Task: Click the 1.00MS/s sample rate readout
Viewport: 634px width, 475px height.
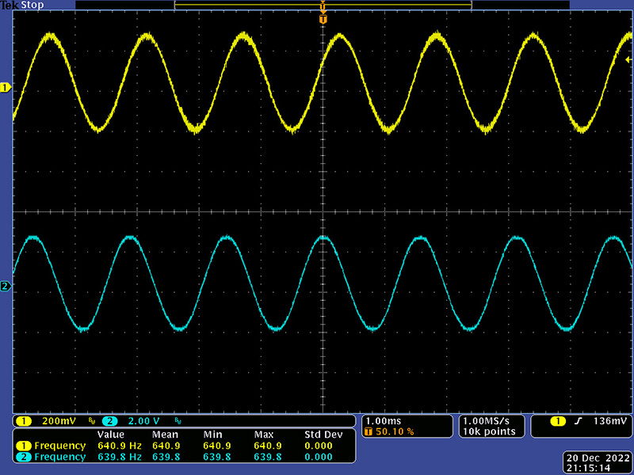Action: pos(486,421)
